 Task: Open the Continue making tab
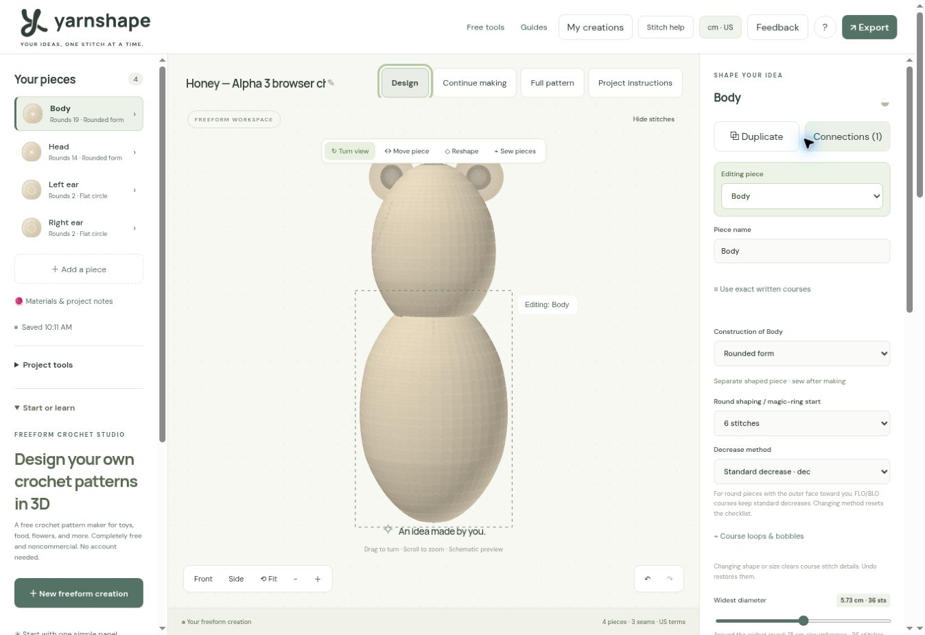click(475, 83)
